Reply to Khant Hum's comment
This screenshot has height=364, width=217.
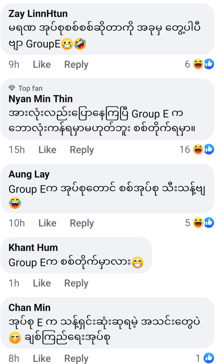click(76, 283)
